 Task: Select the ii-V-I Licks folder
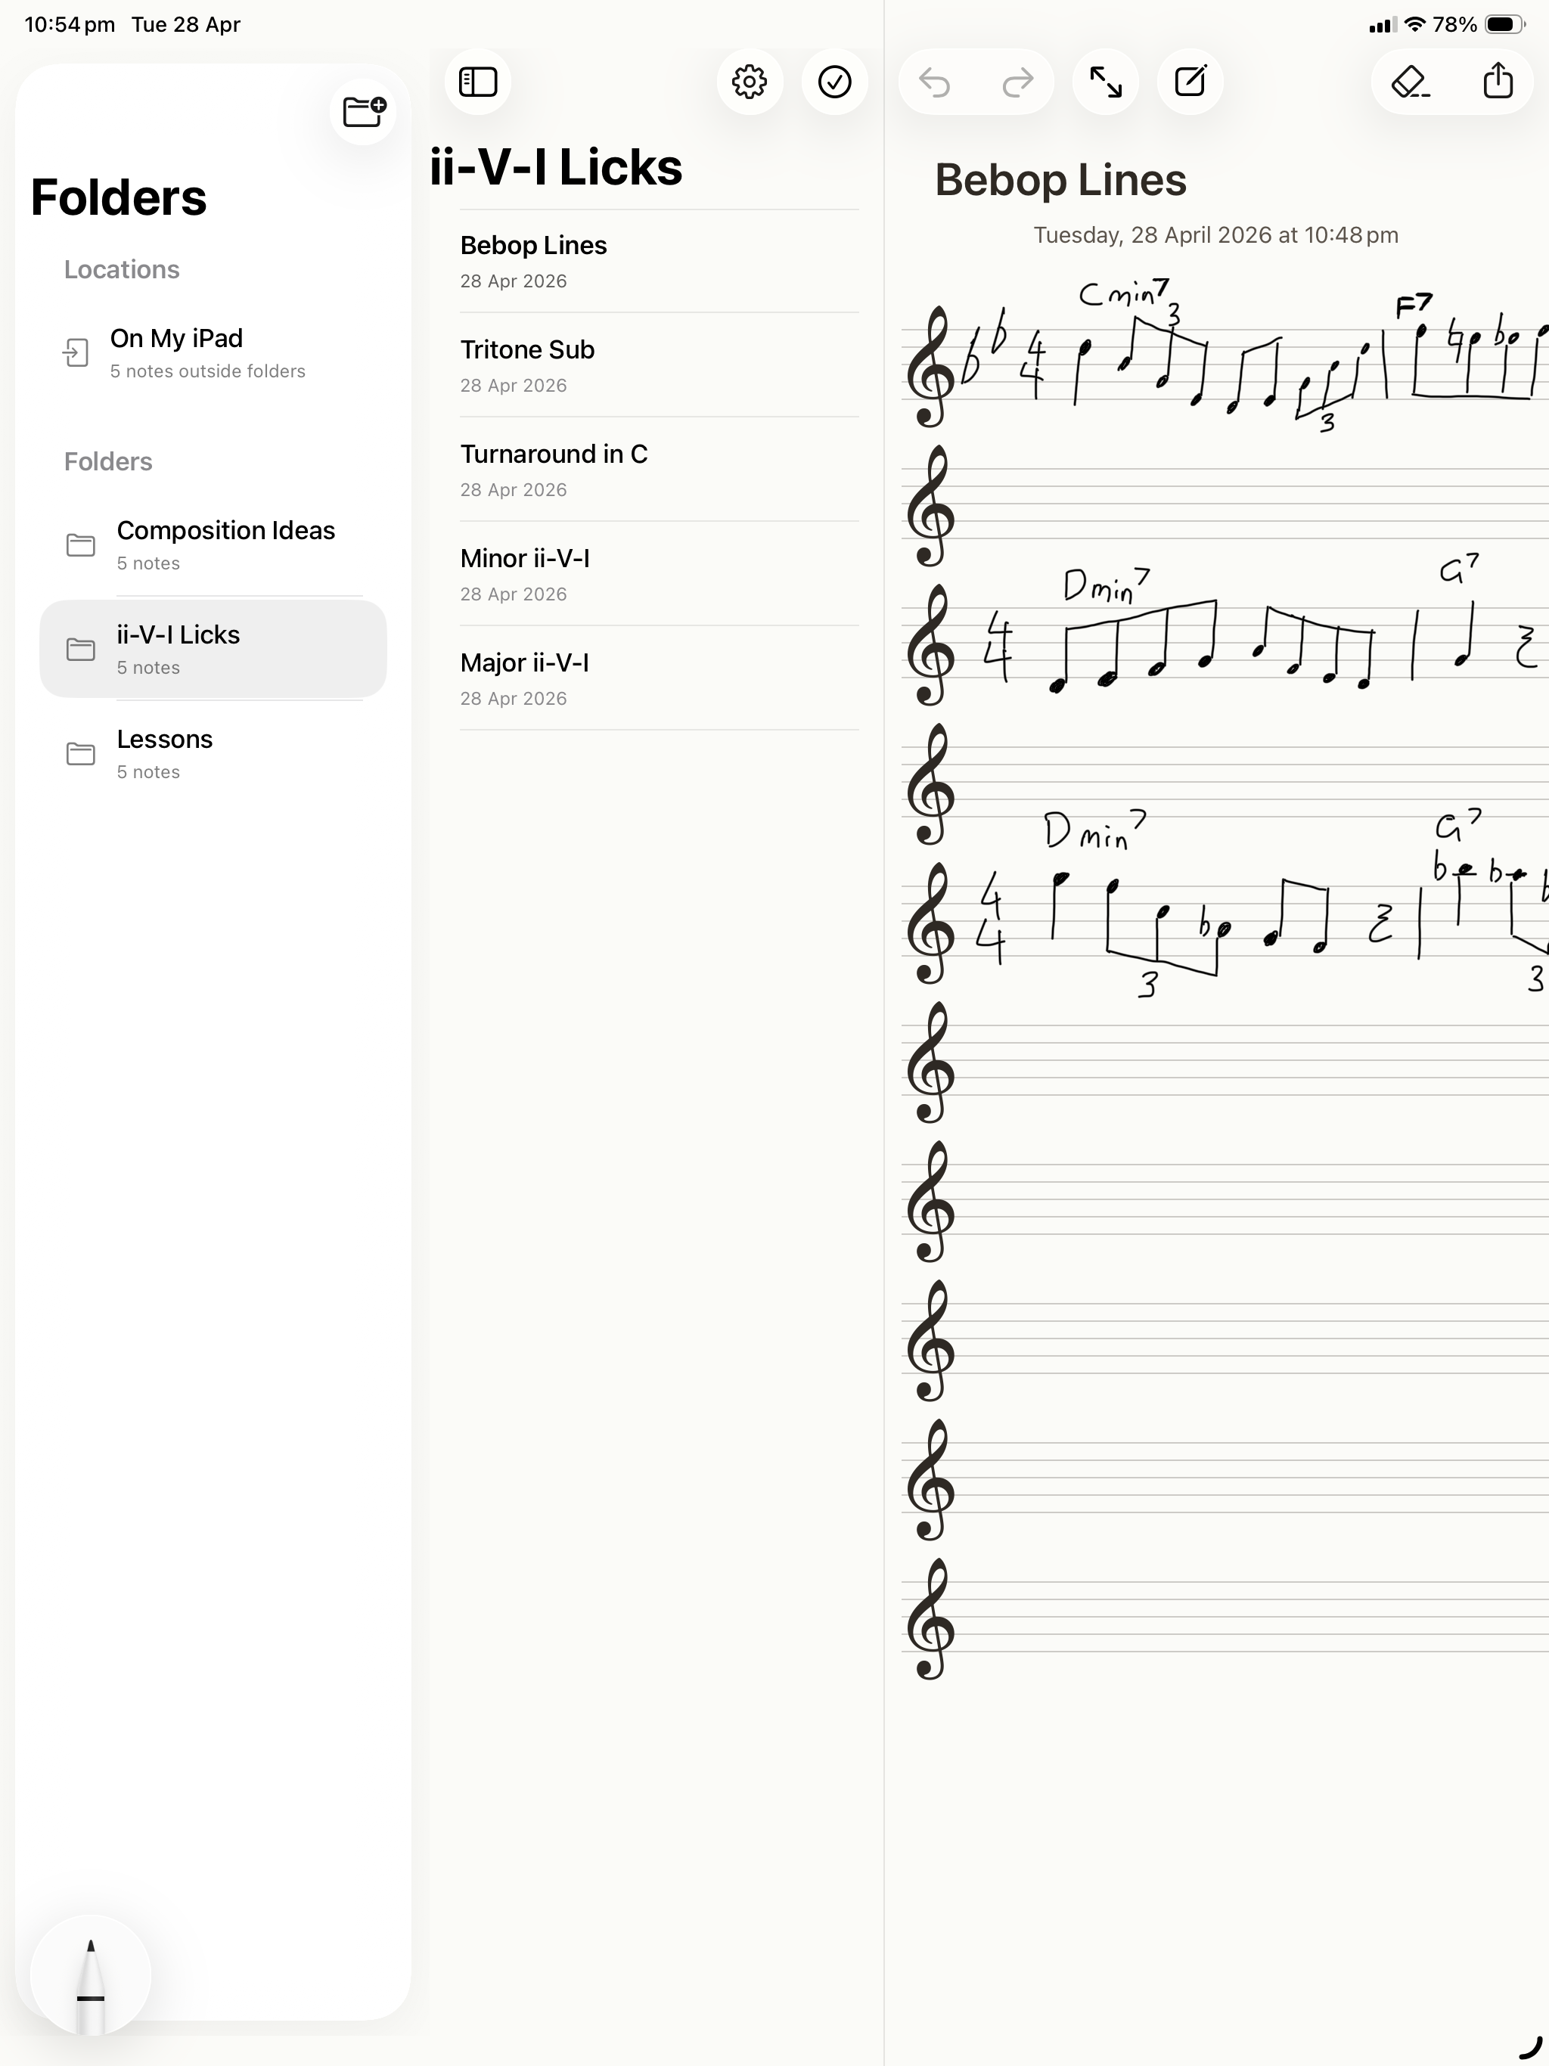[x=213, y=649]
